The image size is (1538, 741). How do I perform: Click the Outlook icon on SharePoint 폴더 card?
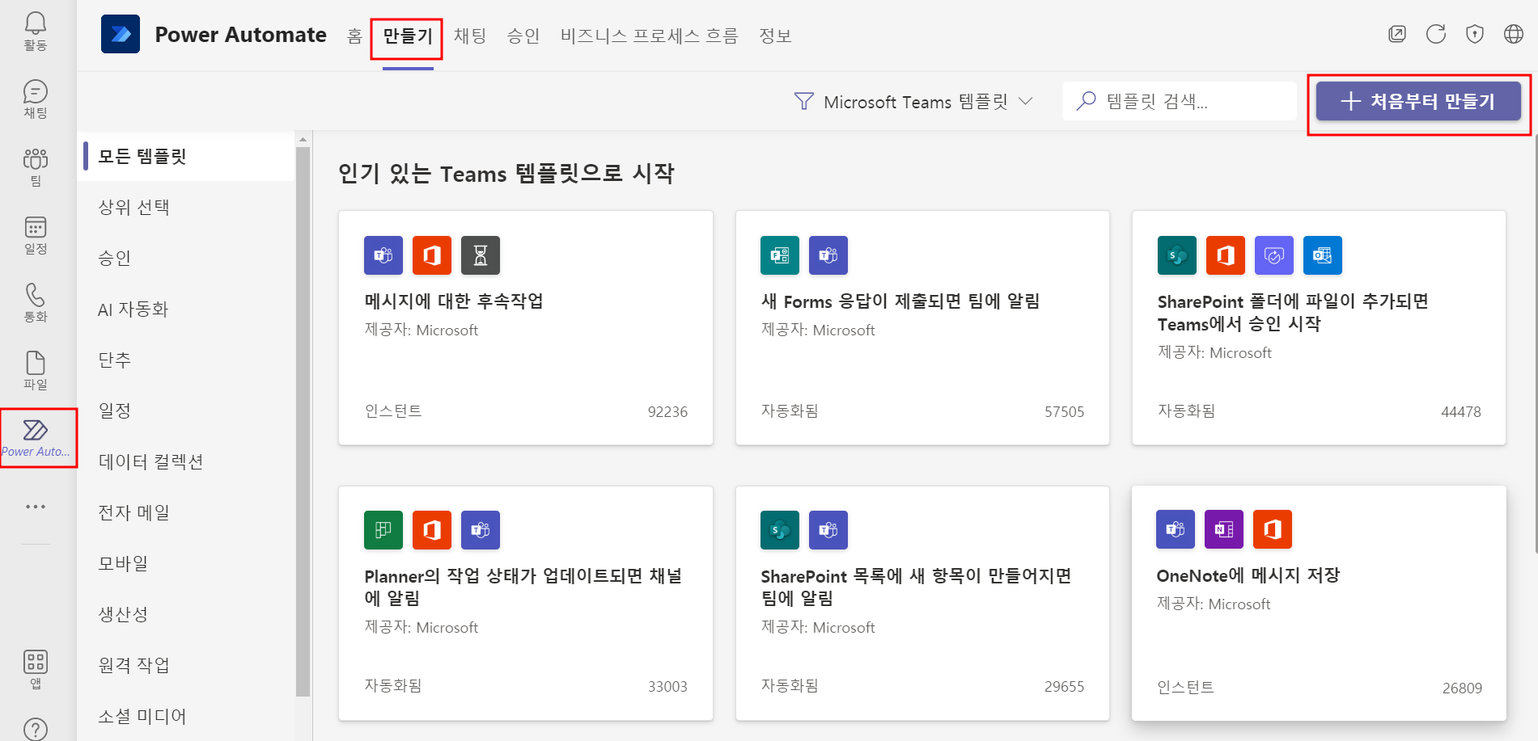point(1323,255)
